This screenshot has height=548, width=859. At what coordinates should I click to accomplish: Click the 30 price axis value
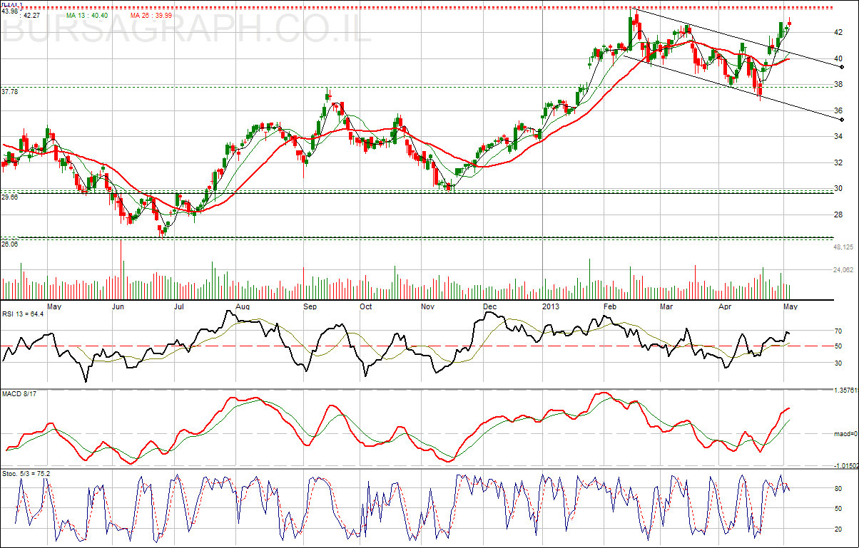(x=839, y=189)
